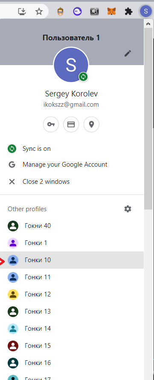Switch to profile Гокни 40
This screenshot has height=380, width=154.
click(72, 226)
